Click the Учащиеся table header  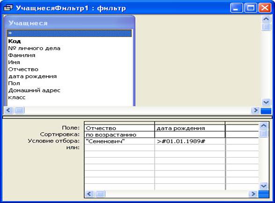(x=69, y=23)
